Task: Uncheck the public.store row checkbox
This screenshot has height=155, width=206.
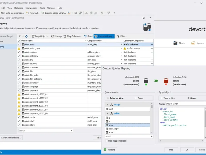Action: tap(19, 125)
